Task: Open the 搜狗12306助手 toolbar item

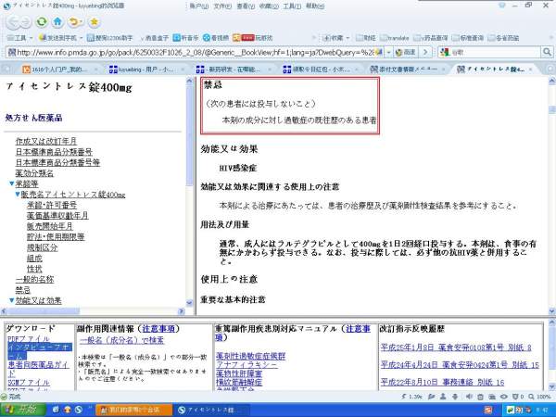Action: tap(110, 38)
